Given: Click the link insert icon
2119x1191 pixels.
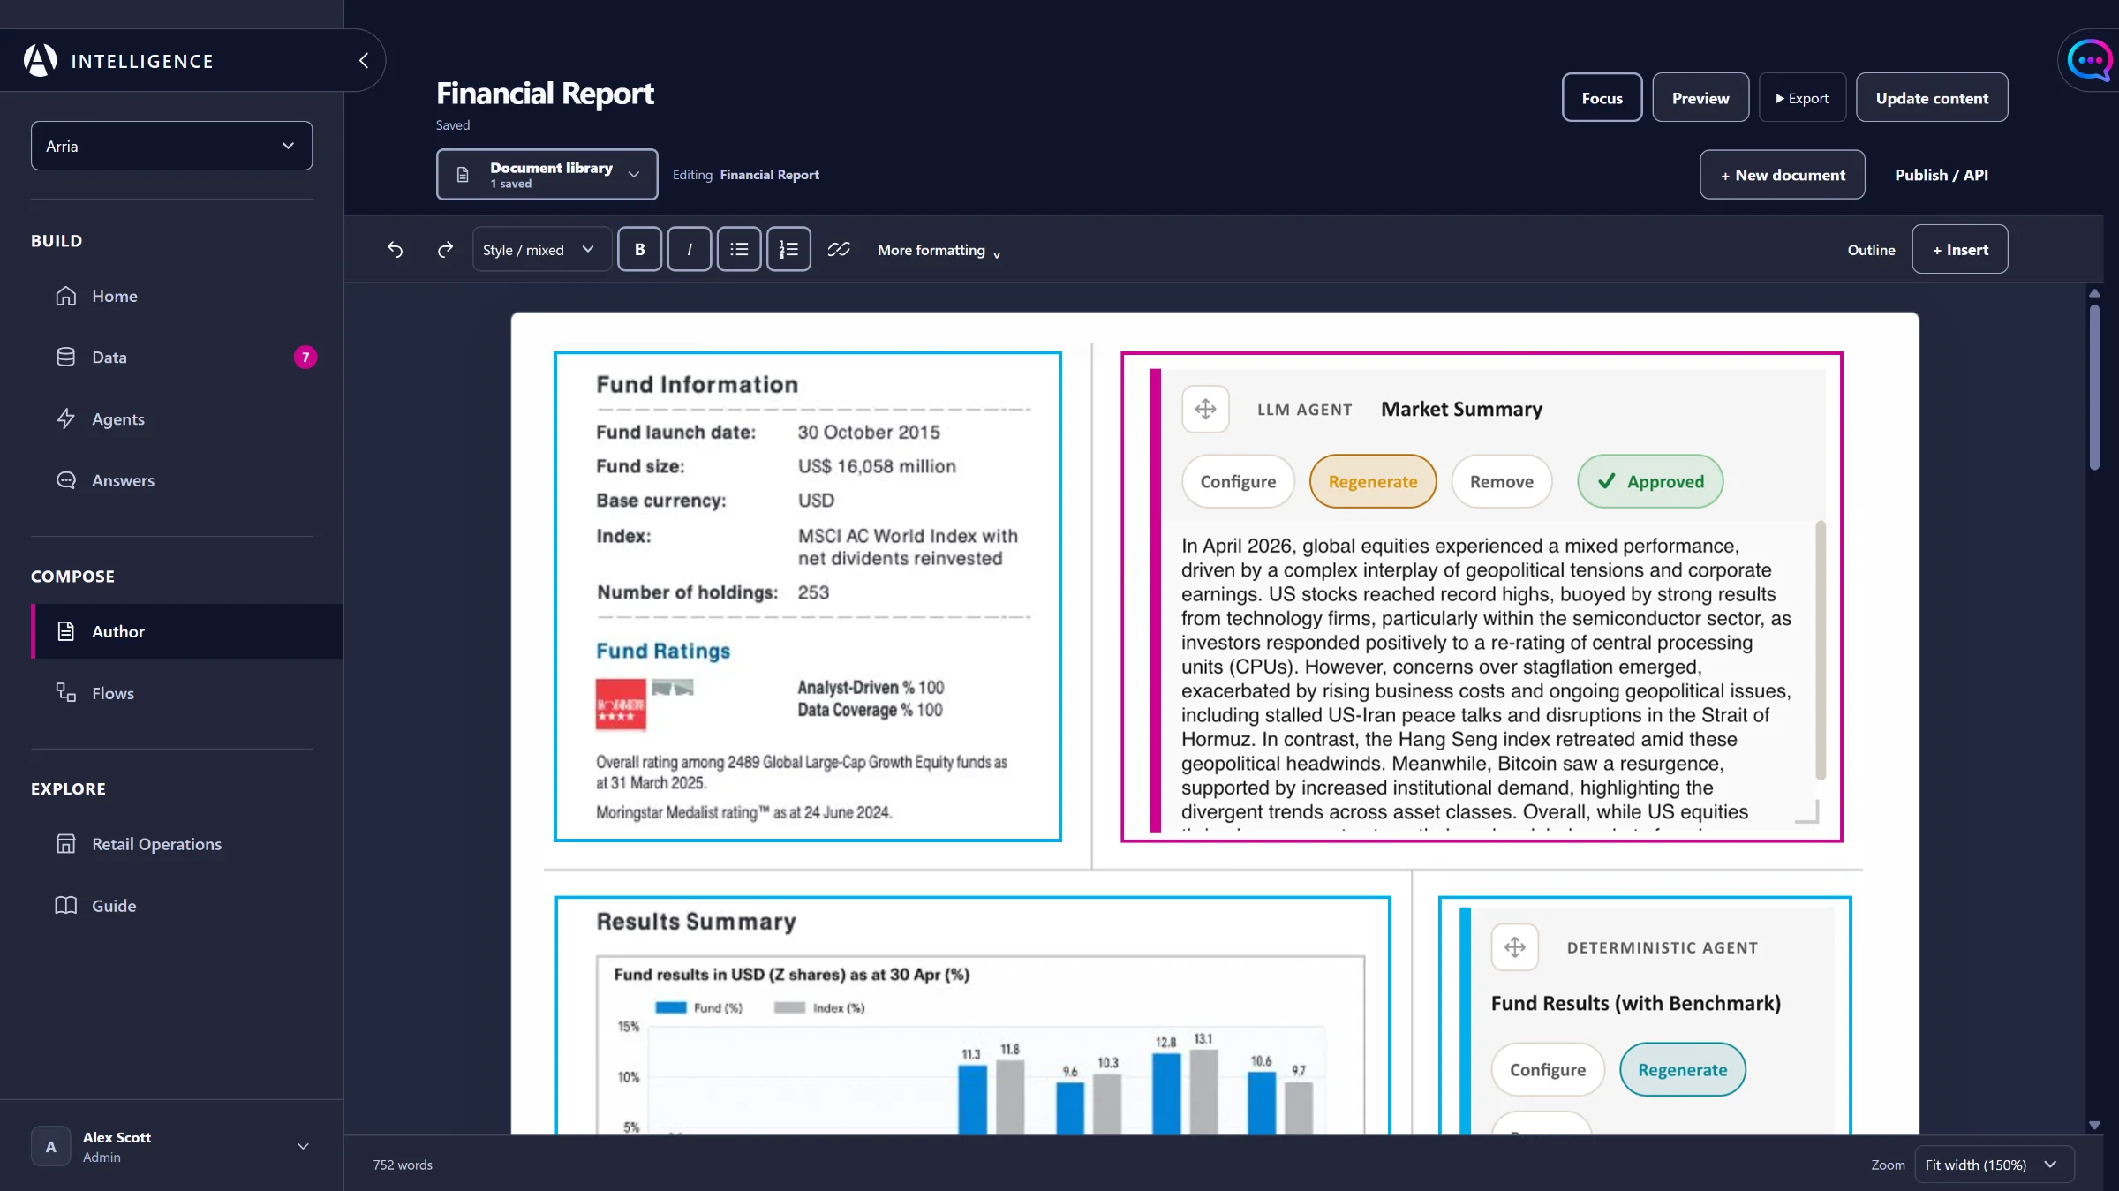Looking at the screenshot, I should click(x=839, y=250).
